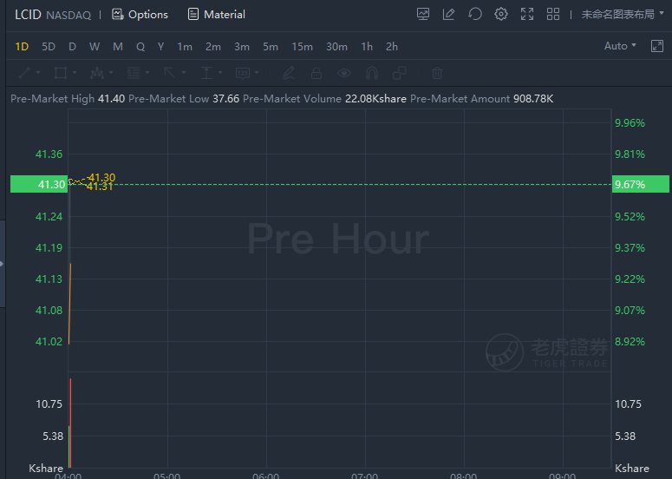Open the Options chain button
672x479 pixels.
coord(140,15)
